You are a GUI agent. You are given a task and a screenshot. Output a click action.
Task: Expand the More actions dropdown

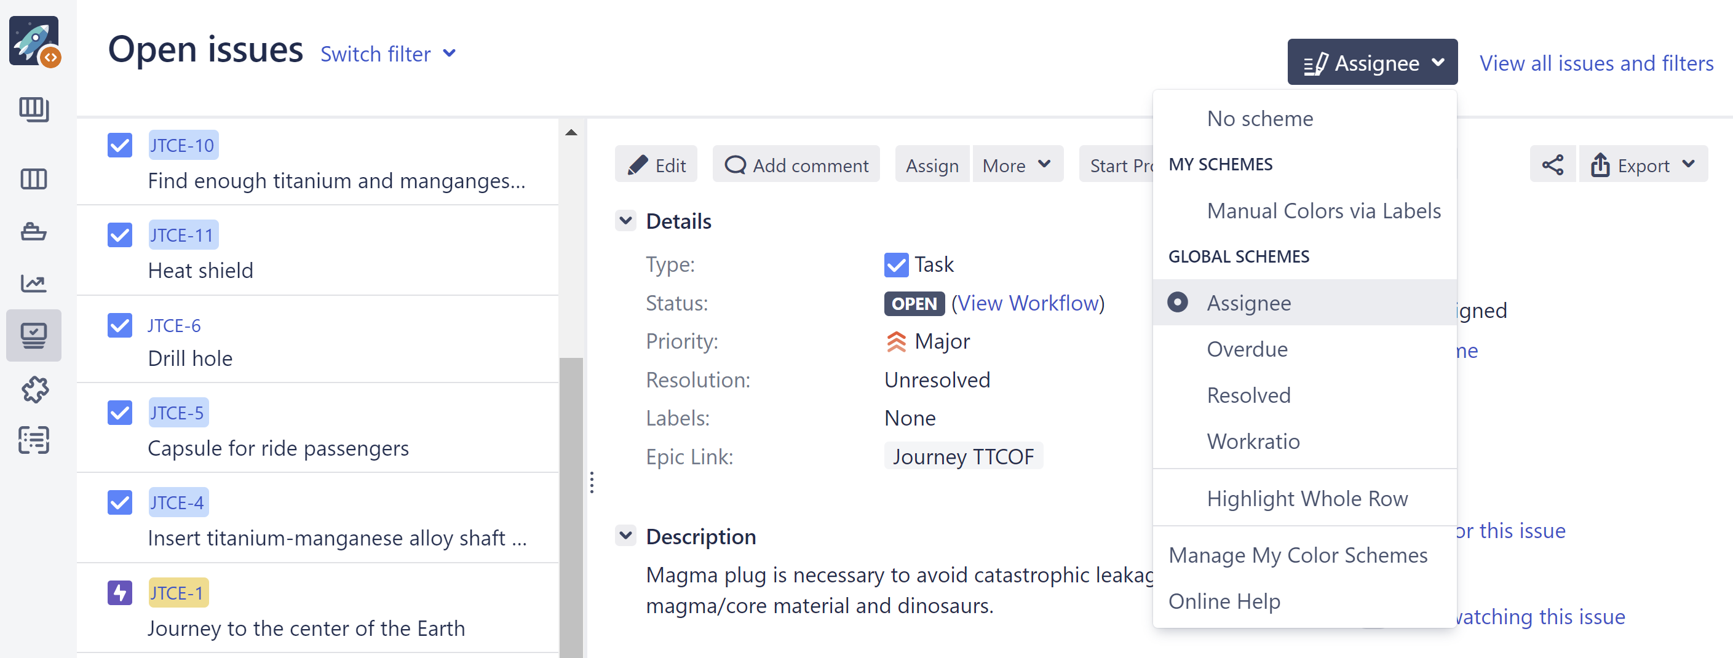pos(1017,164)
